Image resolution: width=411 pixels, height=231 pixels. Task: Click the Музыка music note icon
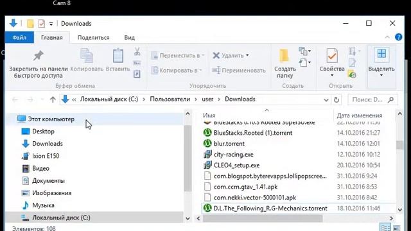click(26, 205)
